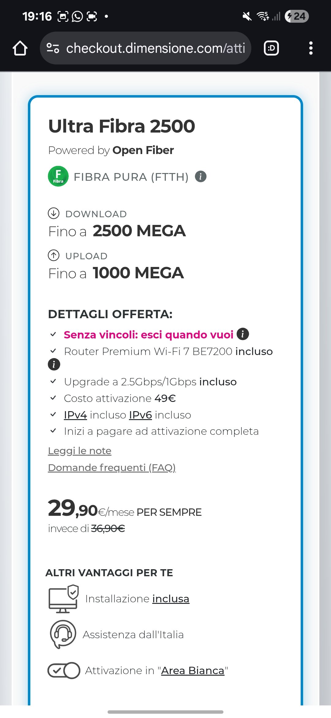
Task: Open the browser three-dot menu
Action: [x=311, y=48]
